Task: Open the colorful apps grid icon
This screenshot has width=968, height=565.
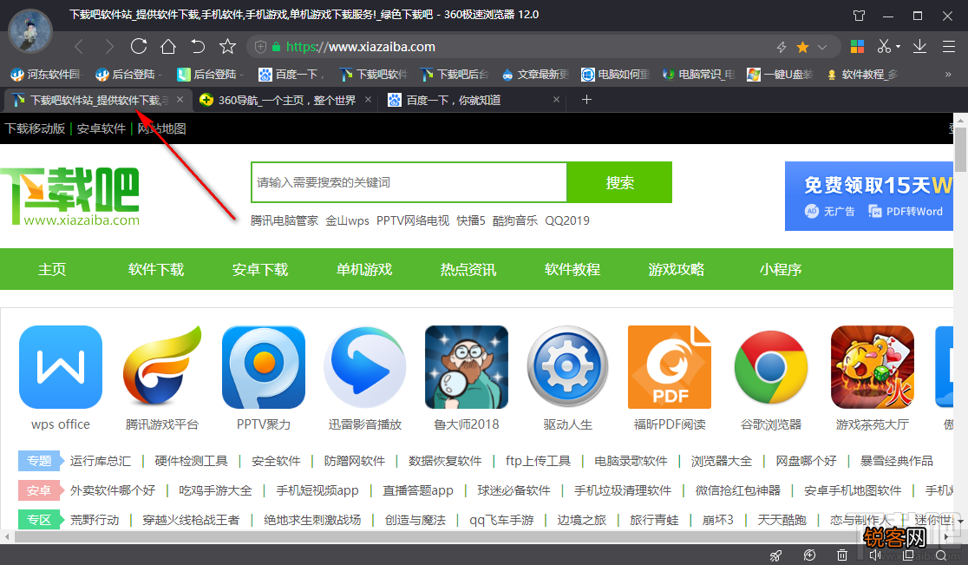Action: pyautogui.click(x=858, y=46)
